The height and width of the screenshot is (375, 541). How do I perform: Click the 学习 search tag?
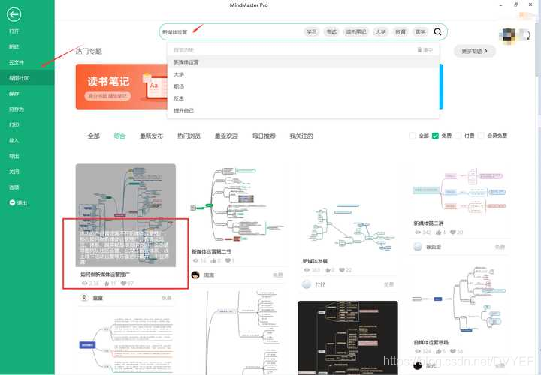point(312,31)
